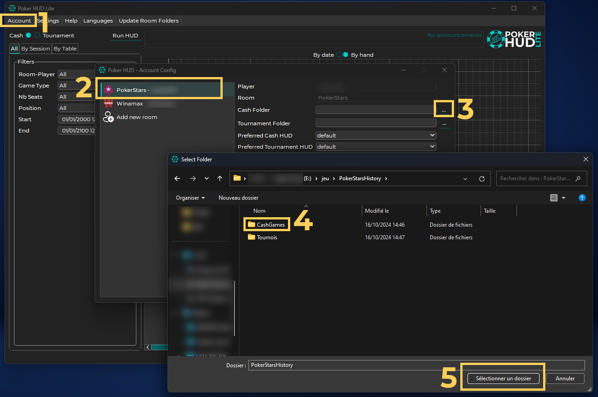Go back in the Select Folder dialog
Viewport: 598px width, 397px height.
177,178
